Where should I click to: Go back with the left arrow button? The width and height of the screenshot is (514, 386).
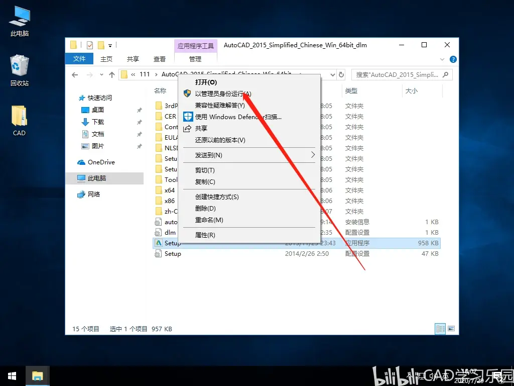click(75, 75)
